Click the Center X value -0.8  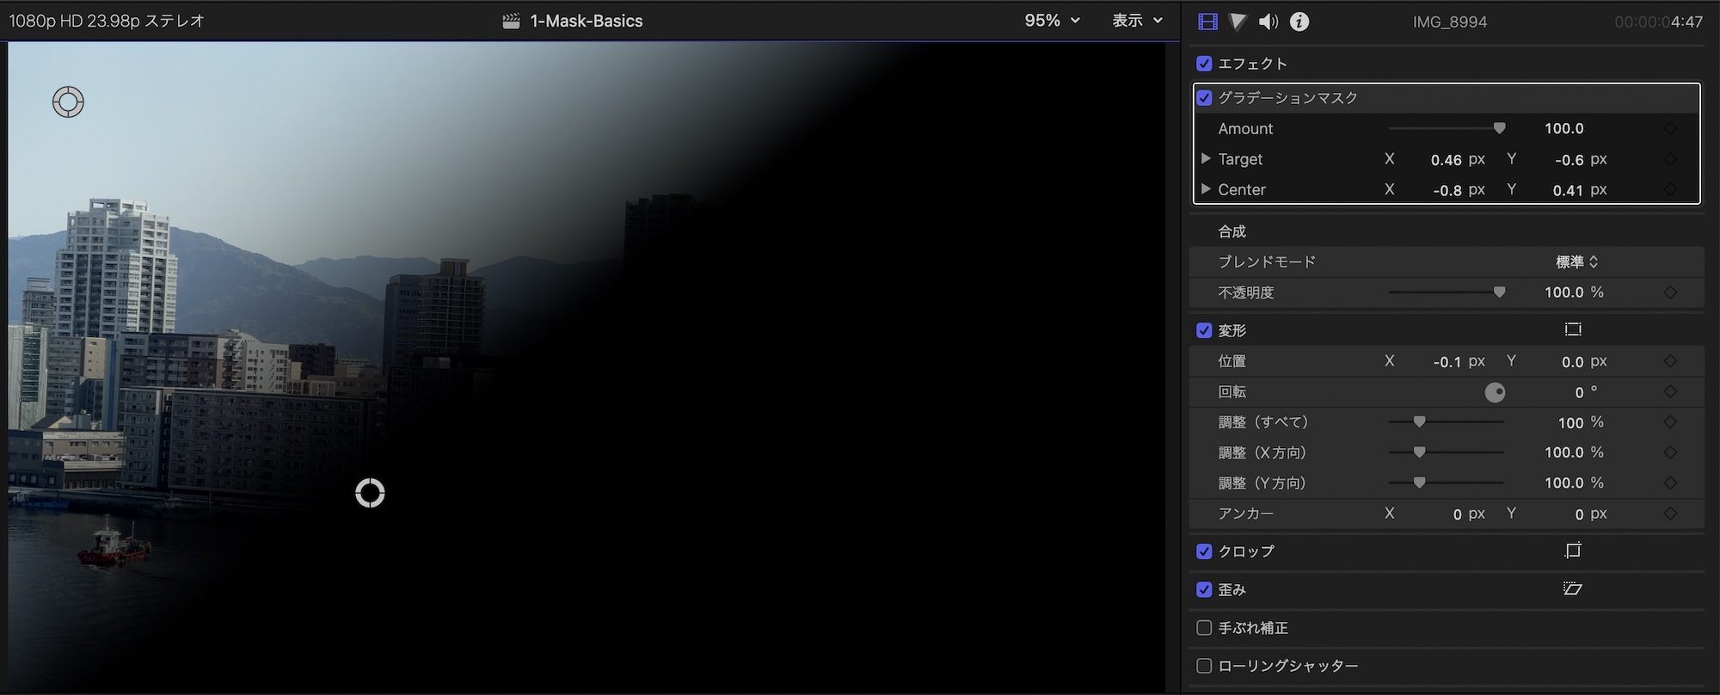1447,190
